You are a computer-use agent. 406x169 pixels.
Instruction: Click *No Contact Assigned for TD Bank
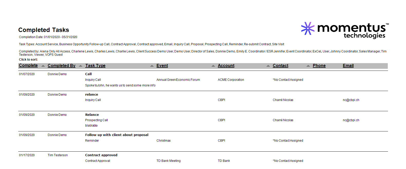[x=288, y=161]
